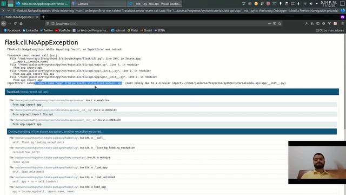The width and height of the screenshot is (346, 195).
Task: Open the green application launcher menu icon
Action: click(x=4, y=4)
